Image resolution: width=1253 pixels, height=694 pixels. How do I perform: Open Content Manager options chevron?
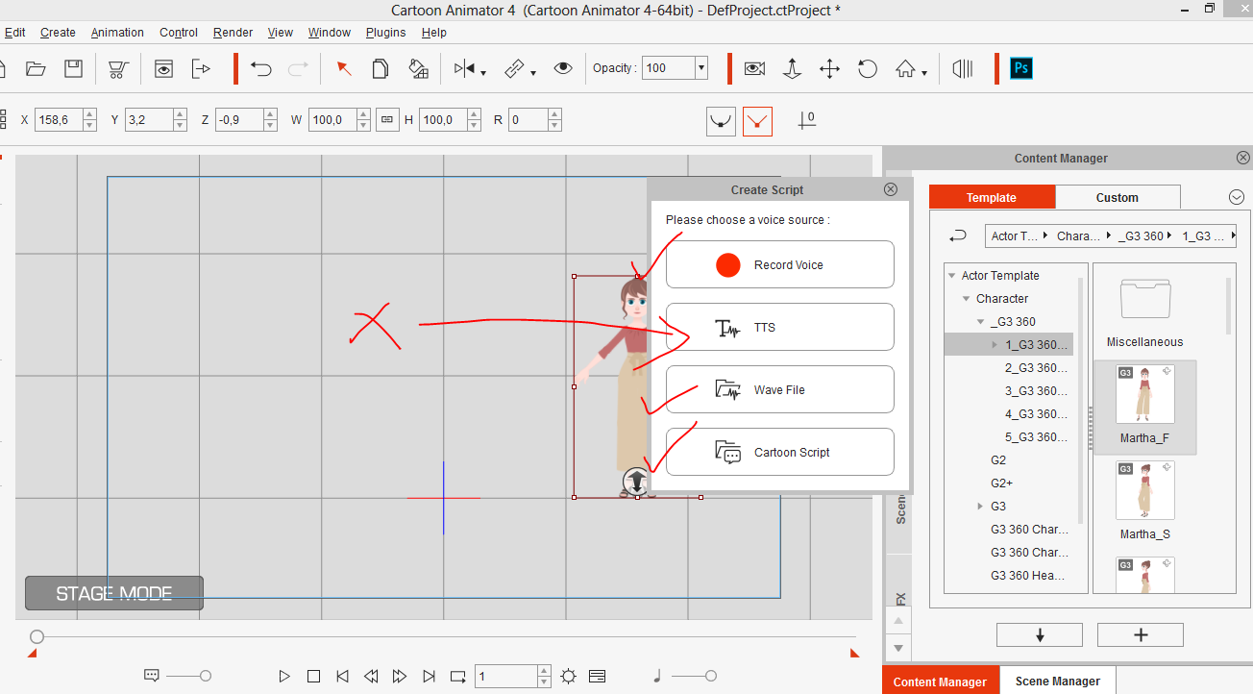coord(1237,197)
